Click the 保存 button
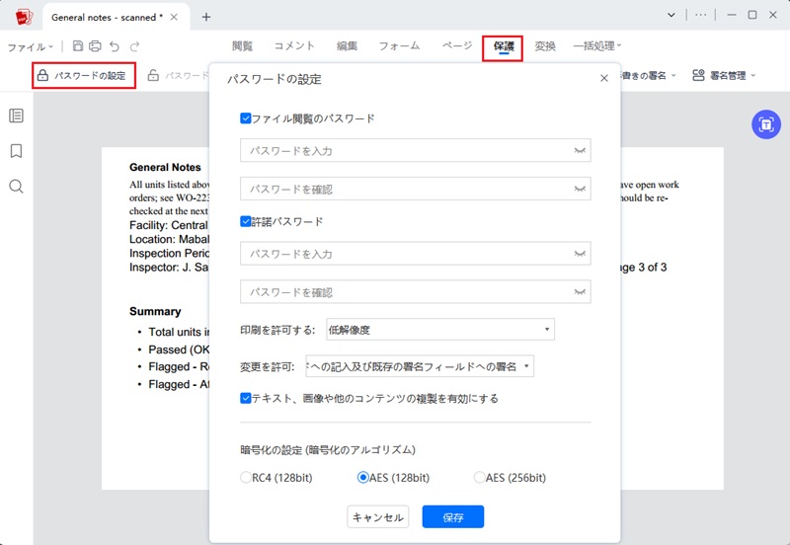This screenshot has width=790, height=545. [453, 516]
